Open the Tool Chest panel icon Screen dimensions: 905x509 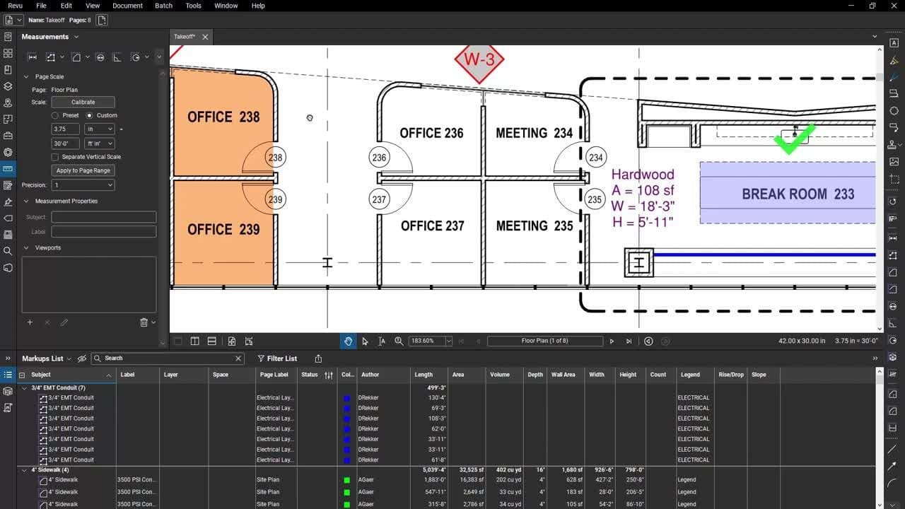click(8, 136)
